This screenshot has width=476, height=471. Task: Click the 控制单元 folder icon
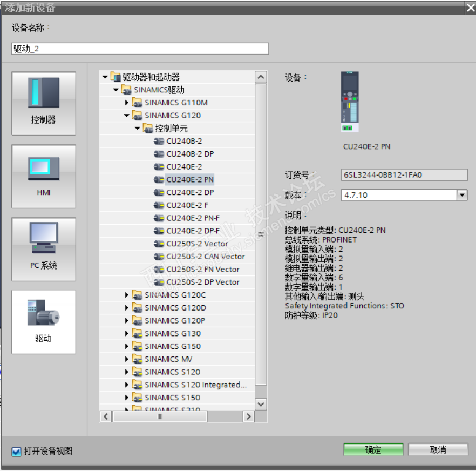coord(148,128)
